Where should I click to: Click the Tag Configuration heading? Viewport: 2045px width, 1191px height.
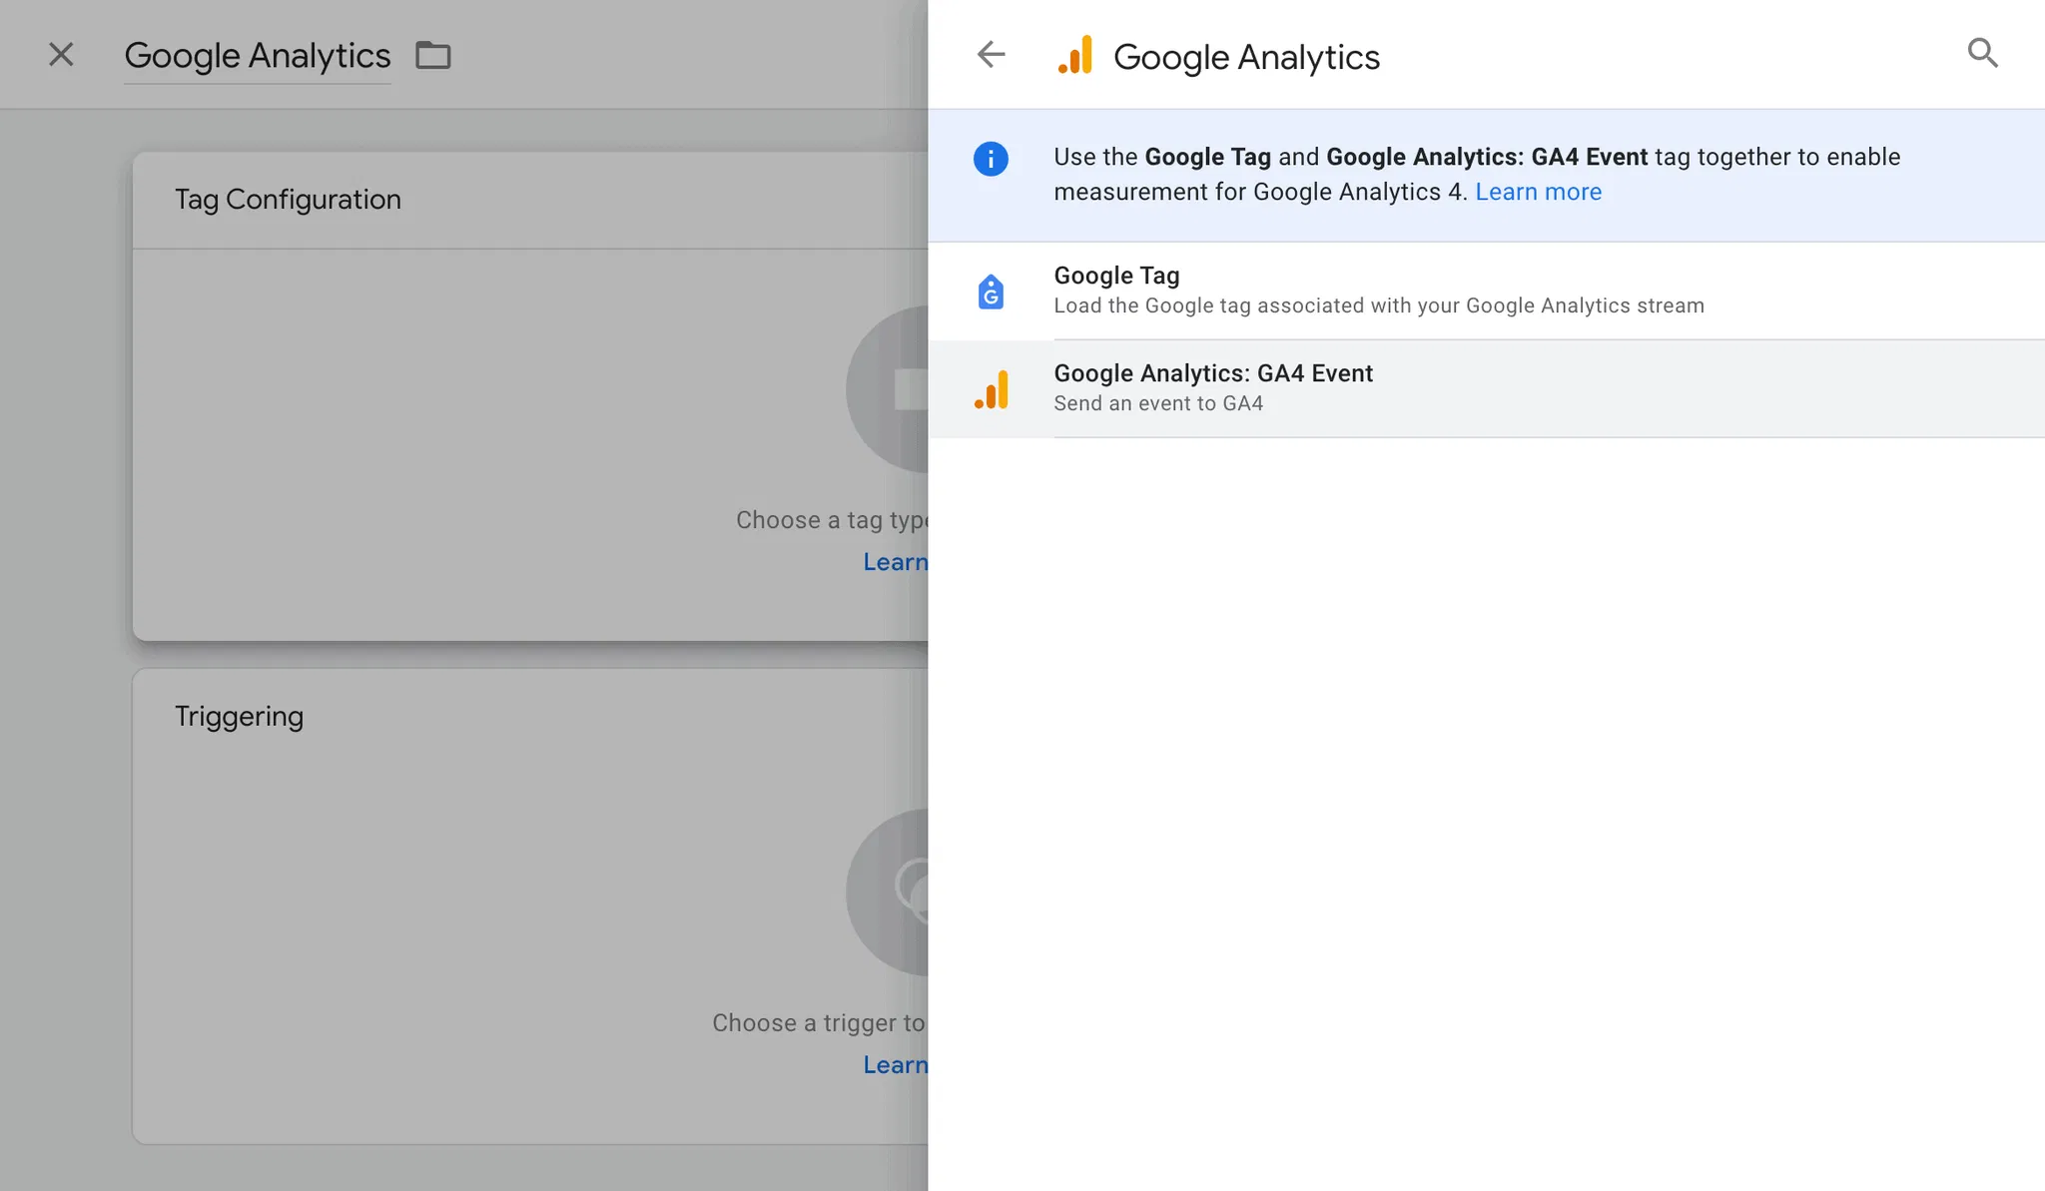(x=288, y=200)
